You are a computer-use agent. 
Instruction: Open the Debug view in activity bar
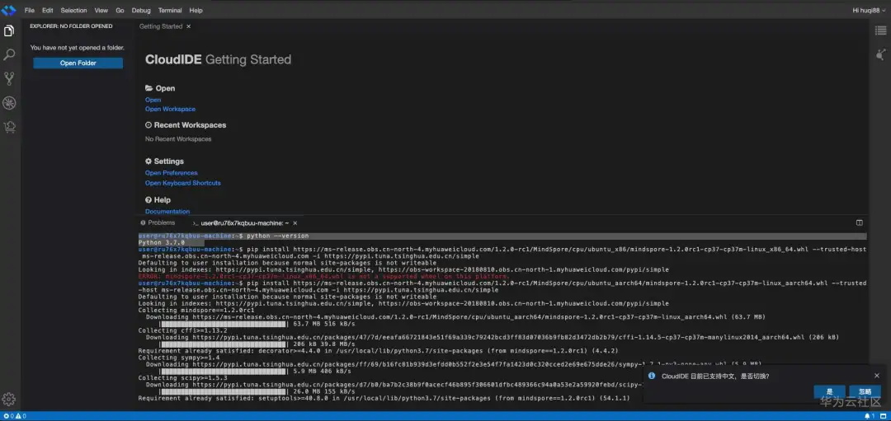coord(9,103)
